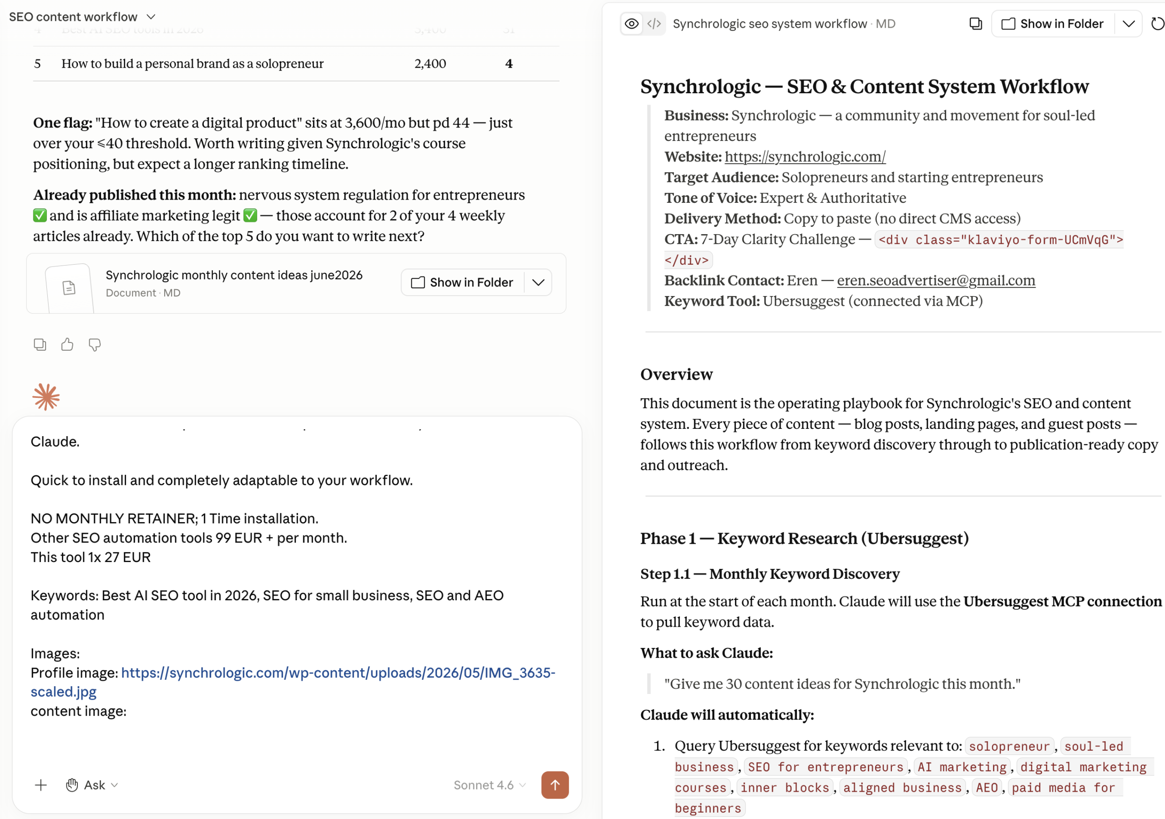This screenshot has height=819, width=1165.
Task: Click the "Phase 1 — Keyword Research (Ubersuggest)" heading
Action: tap(804, 538)
